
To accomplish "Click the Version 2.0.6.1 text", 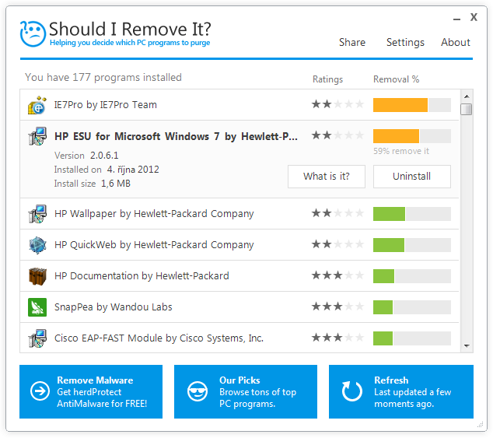I will click(x=86, y=156).
